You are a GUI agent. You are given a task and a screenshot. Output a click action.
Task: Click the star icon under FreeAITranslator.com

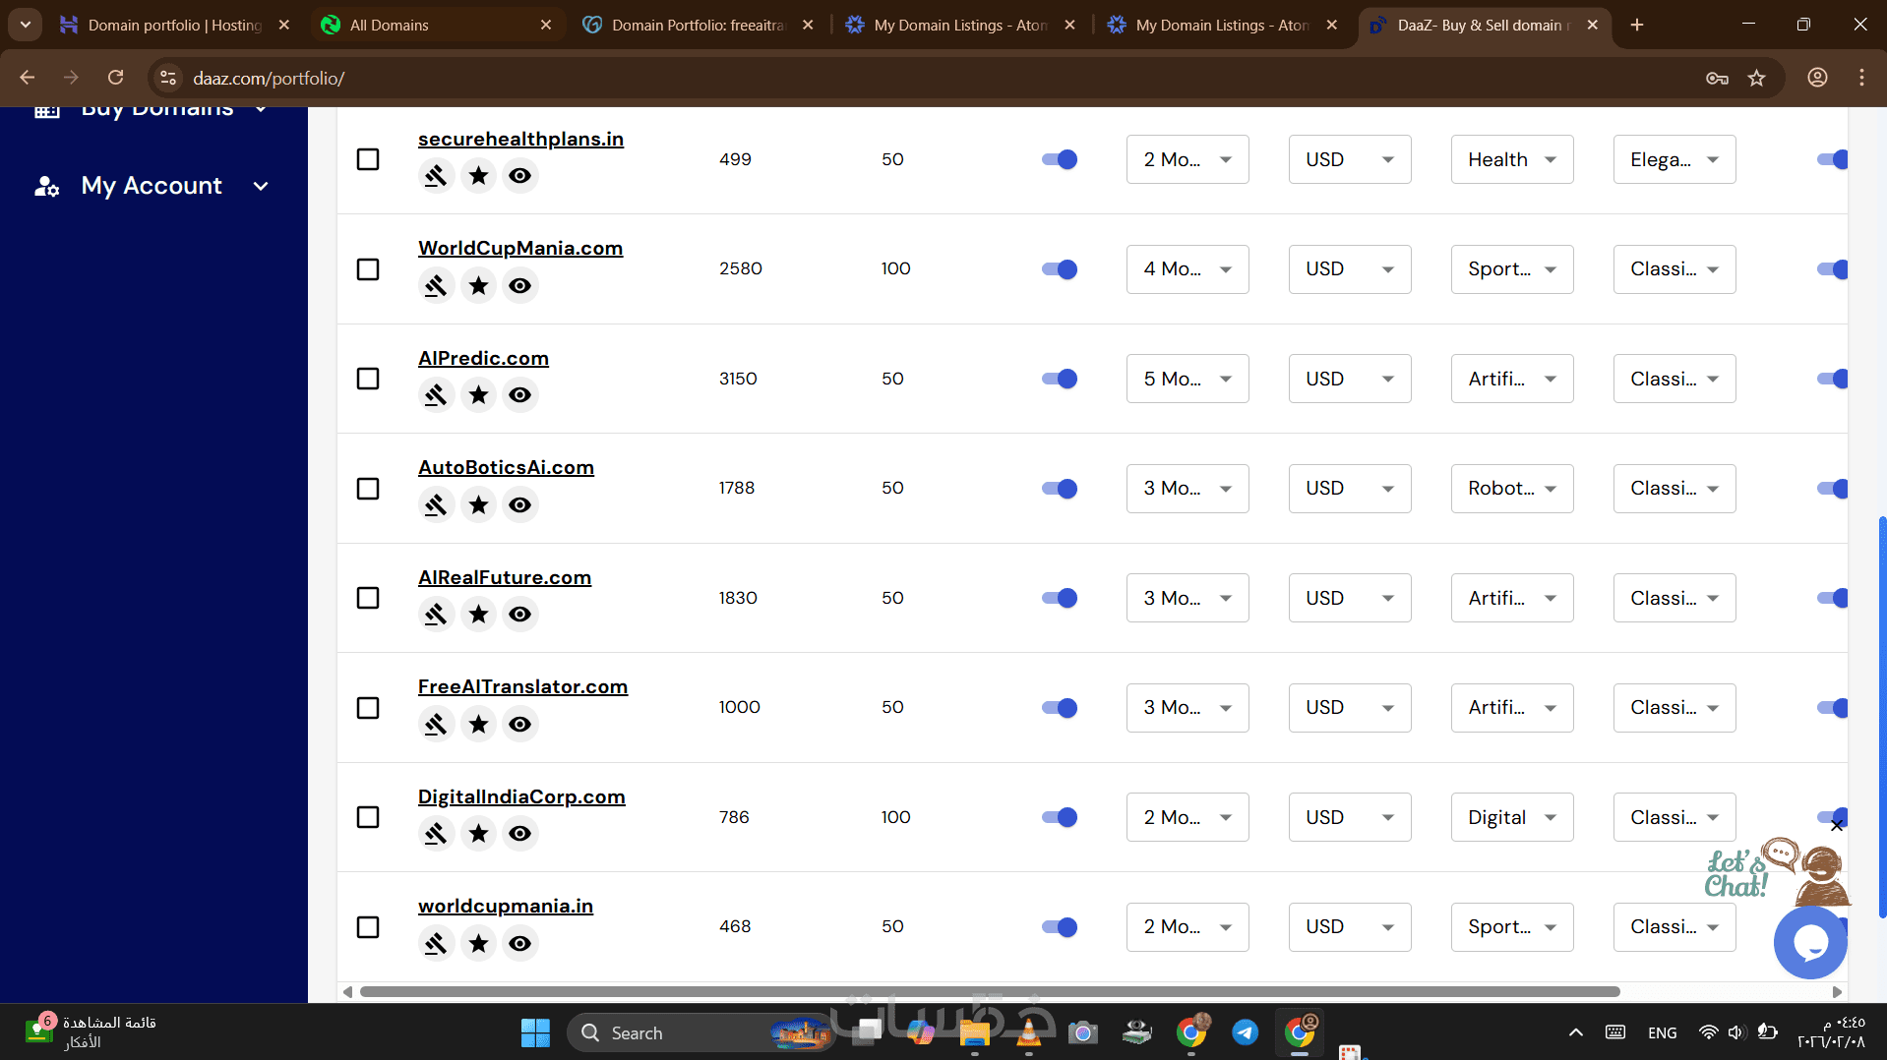point(479,724)
